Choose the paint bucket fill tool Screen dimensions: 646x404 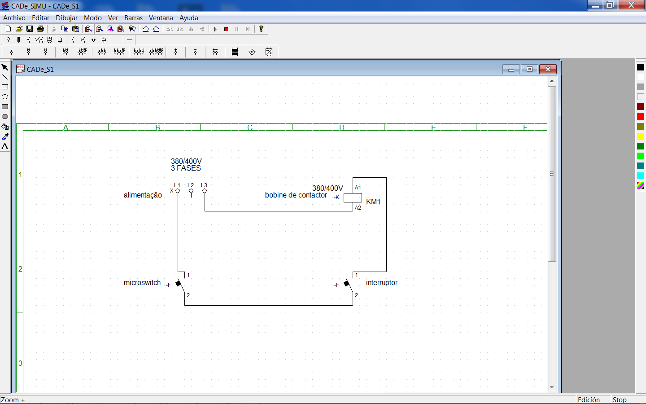pos(5,127)
